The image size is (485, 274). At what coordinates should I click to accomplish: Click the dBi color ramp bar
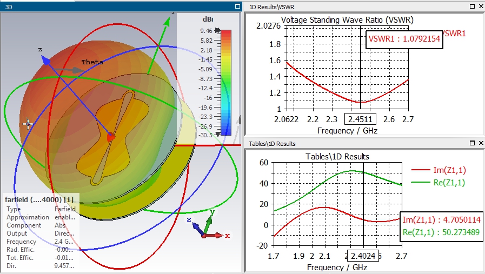pos(226,83)
